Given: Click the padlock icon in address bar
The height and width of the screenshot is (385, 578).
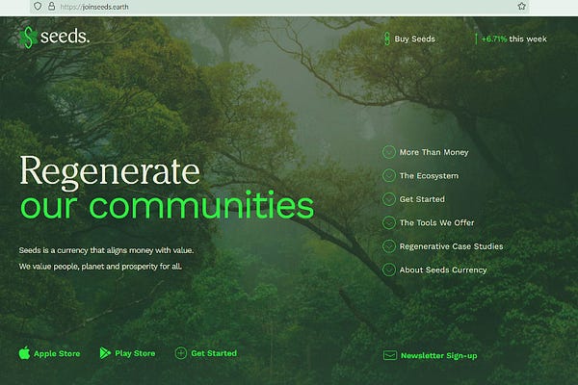Looking at the screenshot, I should coord(52,7).
